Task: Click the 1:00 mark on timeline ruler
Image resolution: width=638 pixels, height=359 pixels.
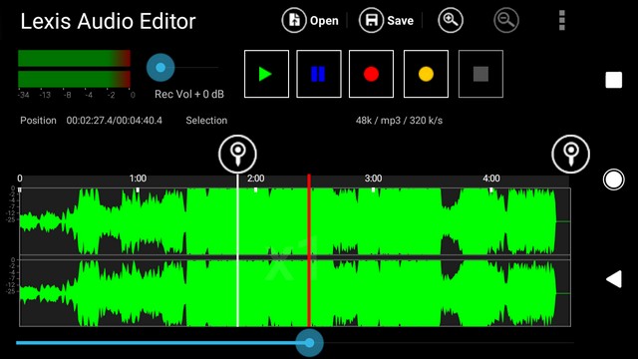Action: [138, 179]
